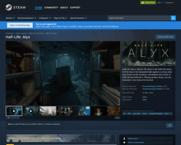181x145 pixels.
Task: Click the Install Steam download button
Action: (148, 3)
